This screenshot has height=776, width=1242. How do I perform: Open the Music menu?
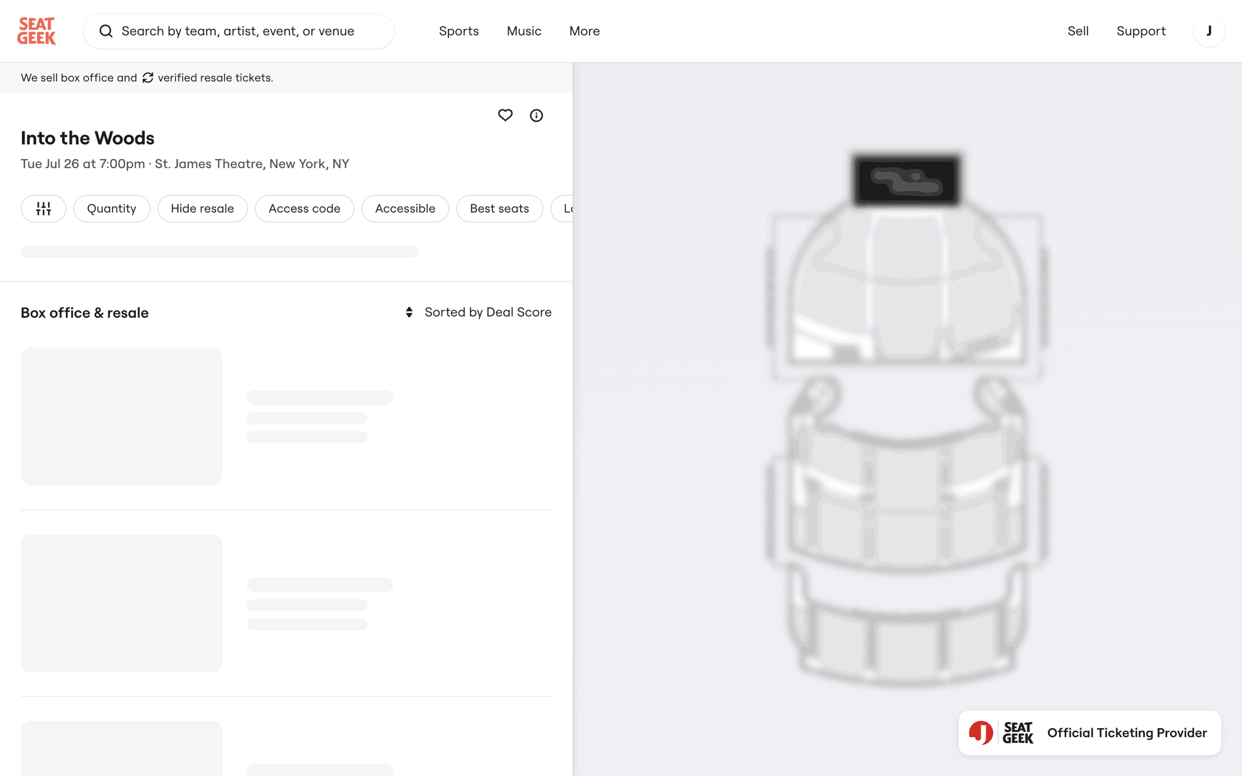pos(524,31)
